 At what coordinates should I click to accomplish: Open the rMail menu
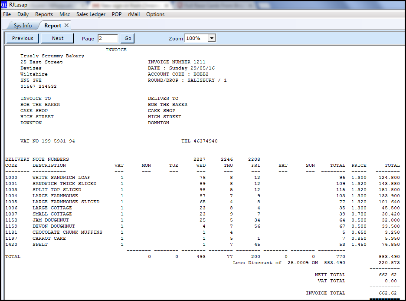tap(134, 14)
